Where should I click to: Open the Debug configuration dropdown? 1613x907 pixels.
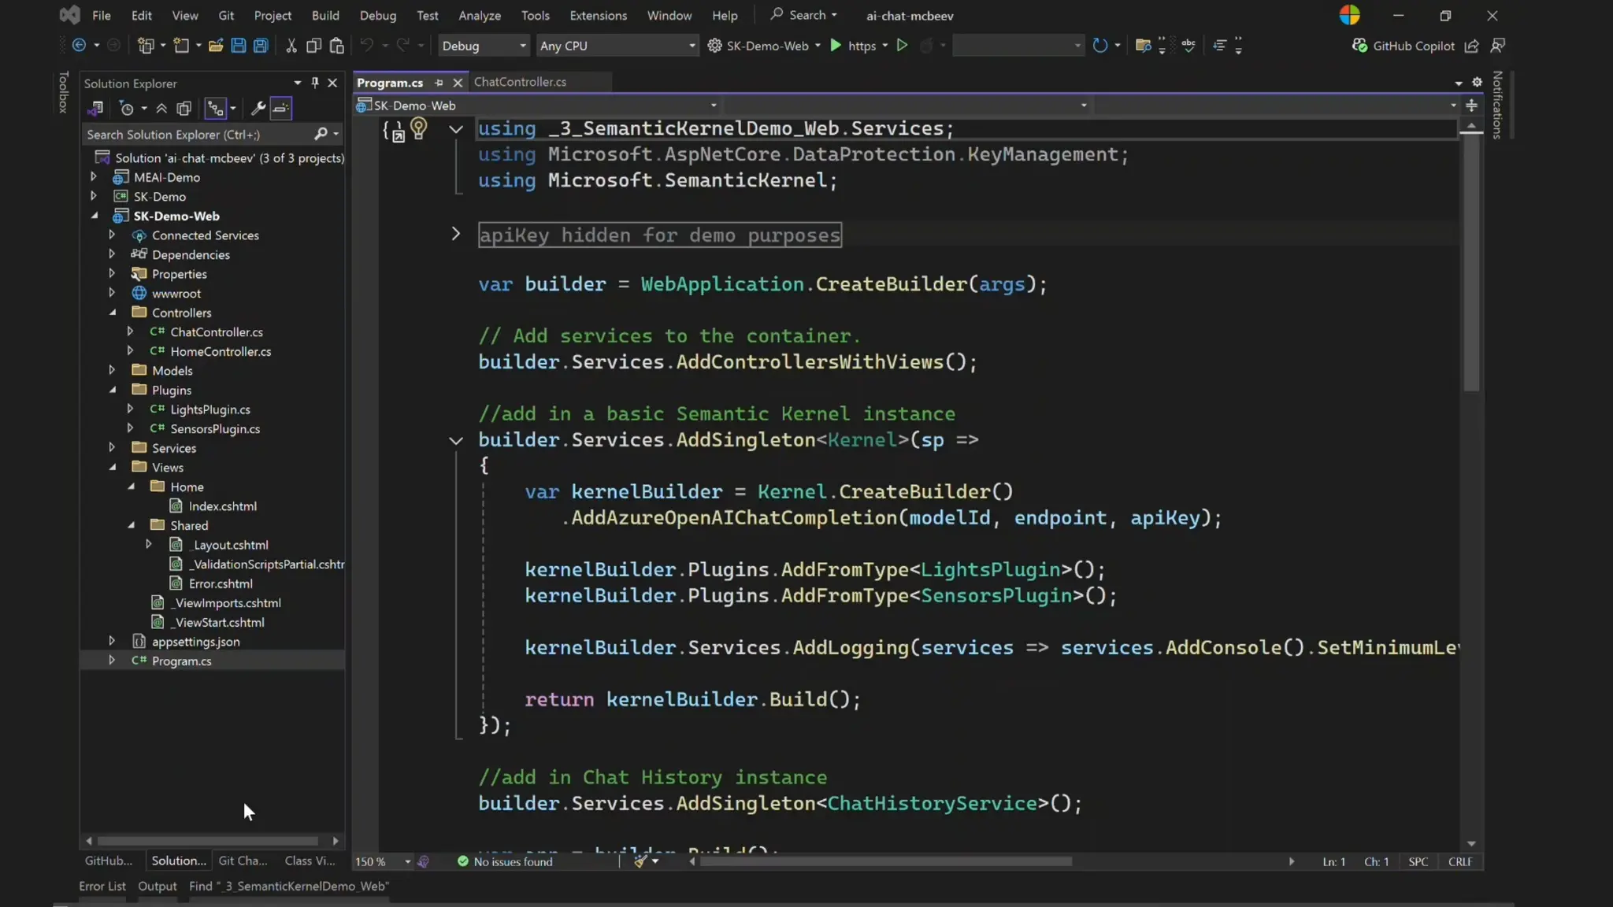484,46
